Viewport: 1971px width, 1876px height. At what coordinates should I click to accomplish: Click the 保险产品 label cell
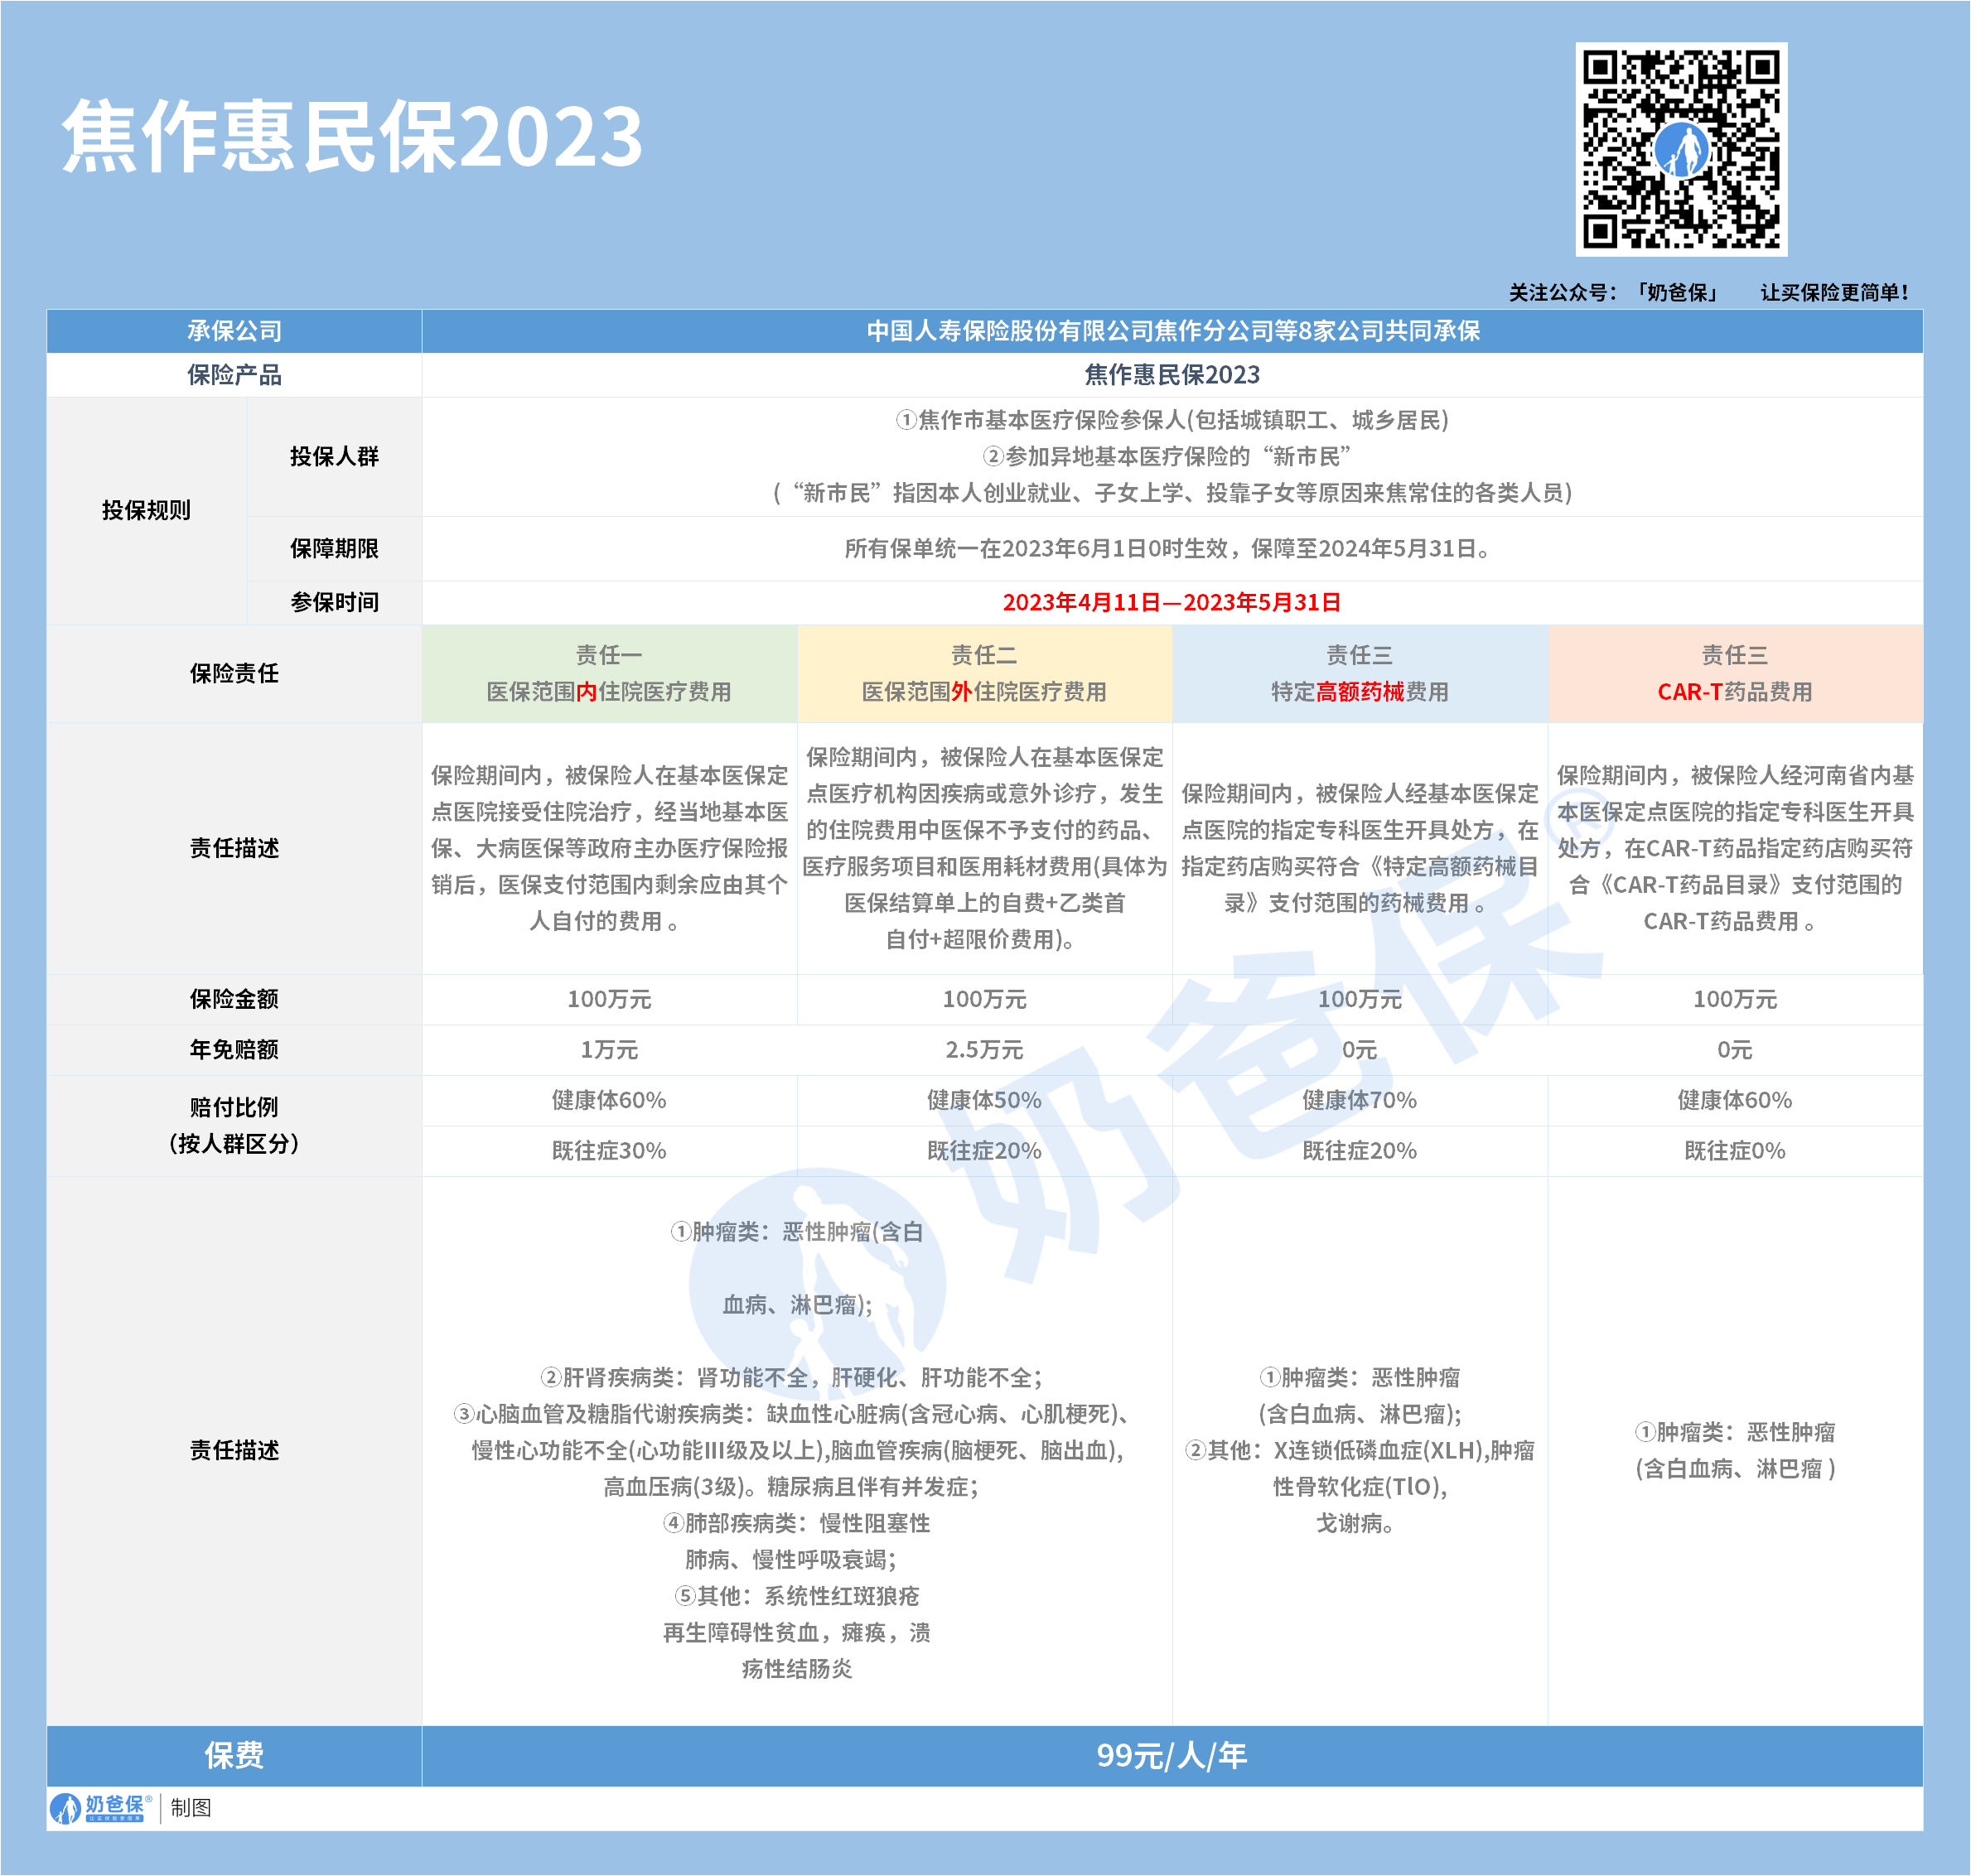tap(234, 375)
